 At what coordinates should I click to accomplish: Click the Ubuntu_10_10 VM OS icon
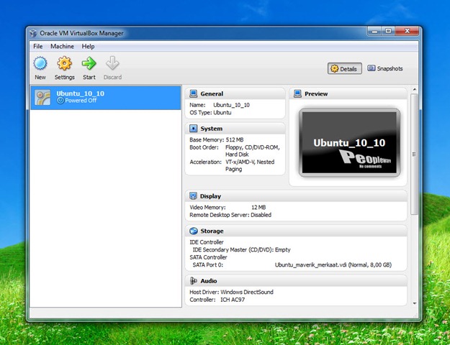point(42,98)
